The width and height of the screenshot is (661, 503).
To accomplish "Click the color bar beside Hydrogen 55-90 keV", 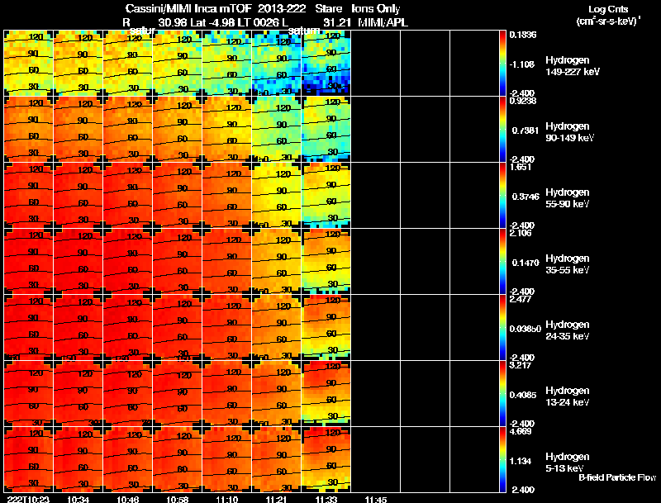I will click(x=502, y=196).
